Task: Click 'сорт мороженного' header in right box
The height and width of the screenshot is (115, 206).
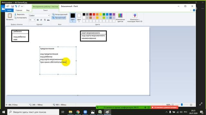Action: tap(91, 33)
